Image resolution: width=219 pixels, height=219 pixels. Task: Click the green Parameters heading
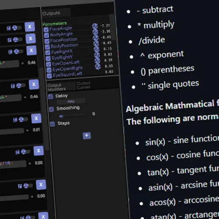coord(55,24)
